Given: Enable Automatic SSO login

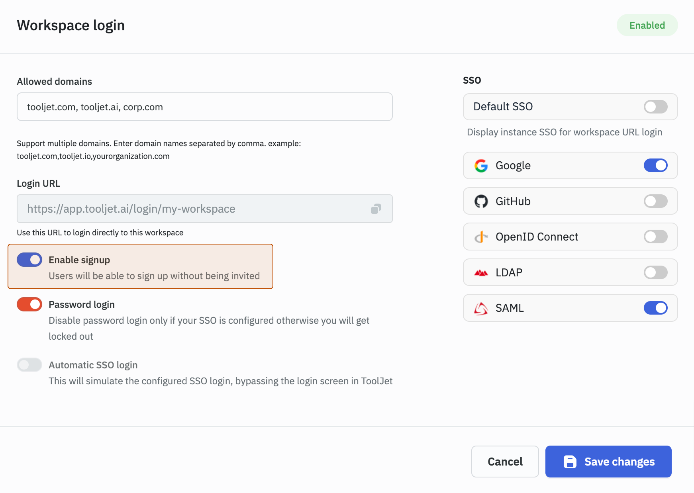Looking at the screenshot, I should (x=29, y=365).
